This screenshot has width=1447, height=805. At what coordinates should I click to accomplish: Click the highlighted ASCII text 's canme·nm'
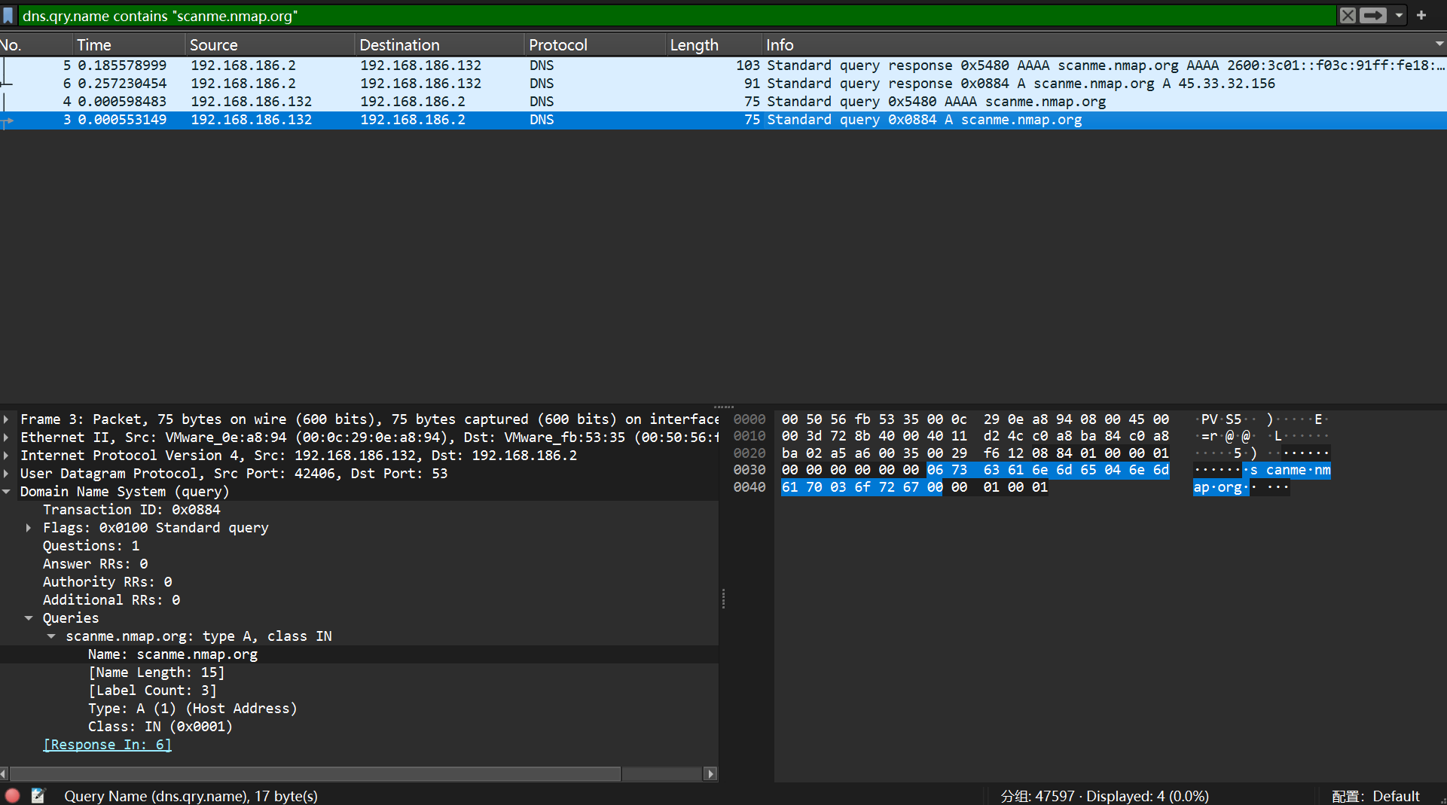tap(1290, 470)
